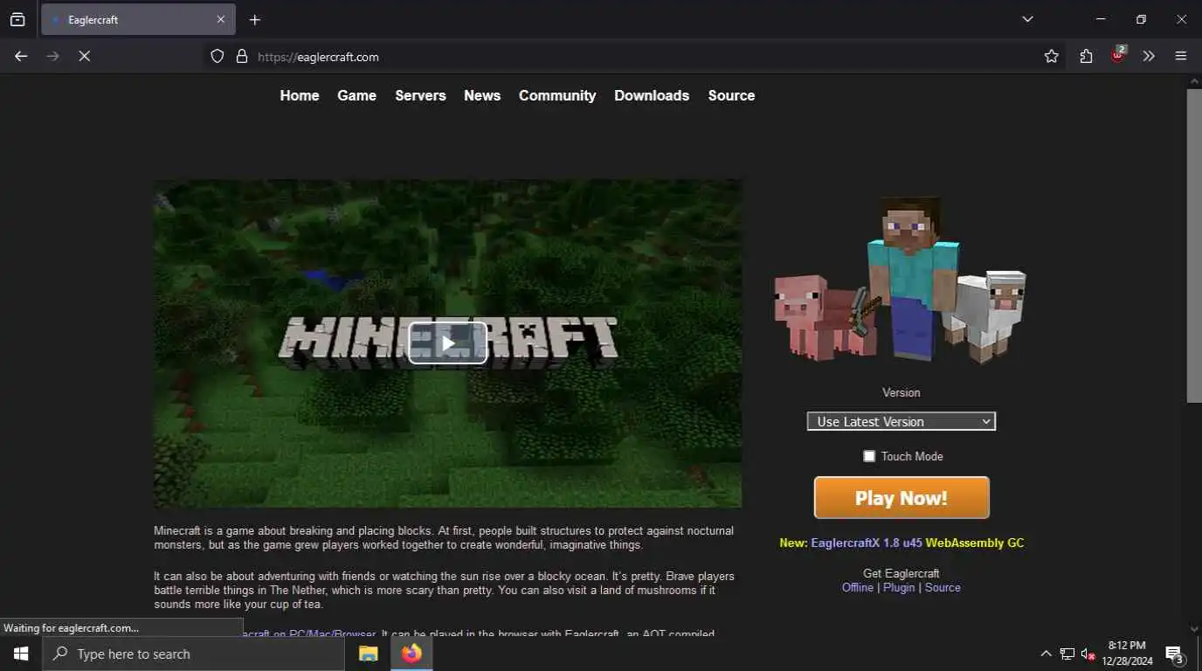The height and width of the screenshot is (671, 1202).
Task: Click the taskbar search box
Action: [x=193, y=654]
